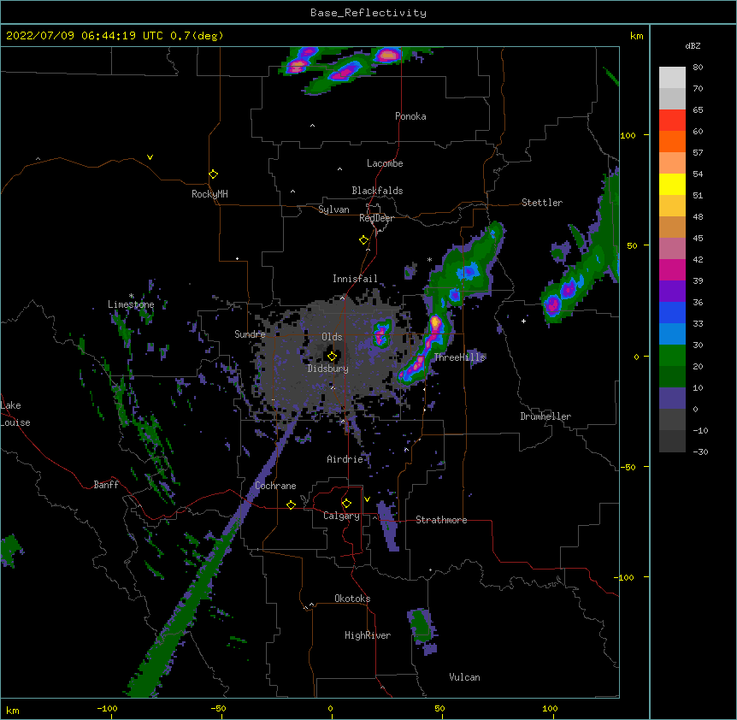Click the green echo patch east of HighRiver

click(422, 626)
